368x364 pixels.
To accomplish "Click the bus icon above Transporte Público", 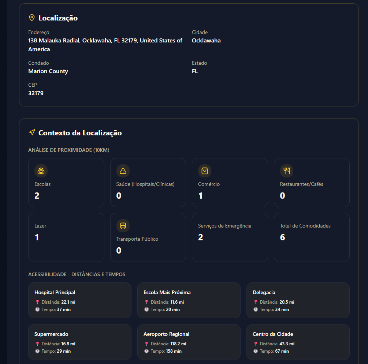I will [x=123, y=226].
